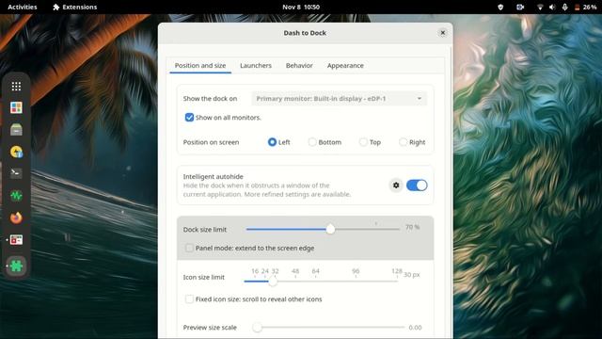Viewport: 602px width, 339px height.
Task: Launch Firefox from the dock
Action: [16, 218]
